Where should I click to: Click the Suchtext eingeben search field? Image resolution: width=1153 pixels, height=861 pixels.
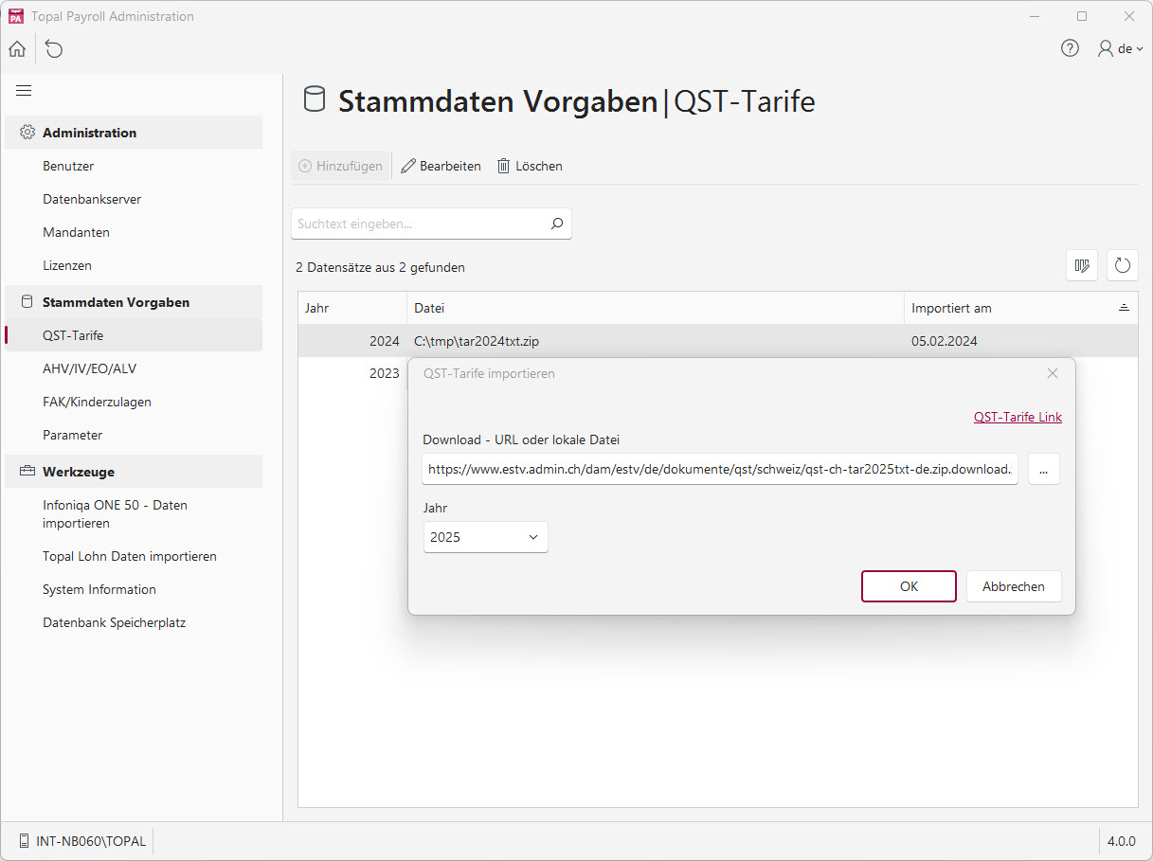tap(431, 224)
